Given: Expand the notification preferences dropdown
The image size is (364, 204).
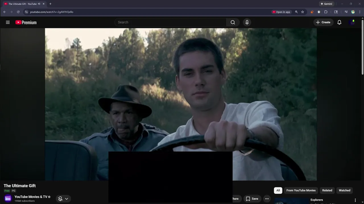Looking at the screenshot, I should click(63, 199).
